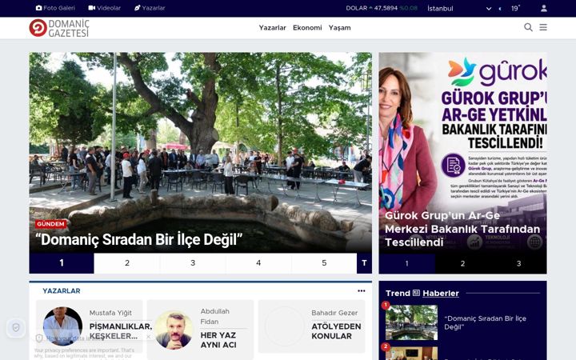The width and height of the screenshot is (576, 360).
Task: Click the DOLAR 47,5894 exchange rate
Action: pyautogui.click(x=382, y=8)
